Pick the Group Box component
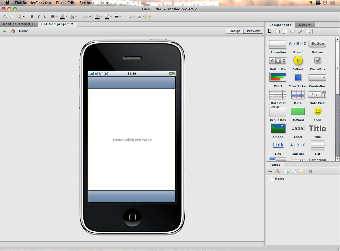This screenshot has width=340, height=251. click(x=278, y=114)
